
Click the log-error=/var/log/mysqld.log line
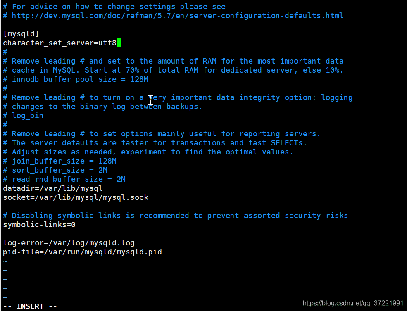[69, 243]
